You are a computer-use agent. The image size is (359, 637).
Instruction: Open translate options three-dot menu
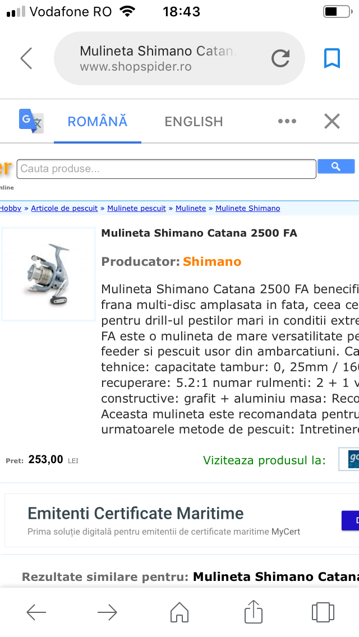pos(287,121)
